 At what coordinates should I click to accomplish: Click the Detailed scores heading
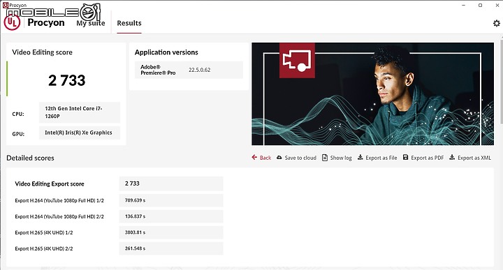pos(30,158)
